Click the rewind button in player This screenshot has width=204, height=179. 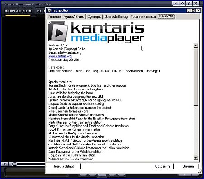click(5, 164)
